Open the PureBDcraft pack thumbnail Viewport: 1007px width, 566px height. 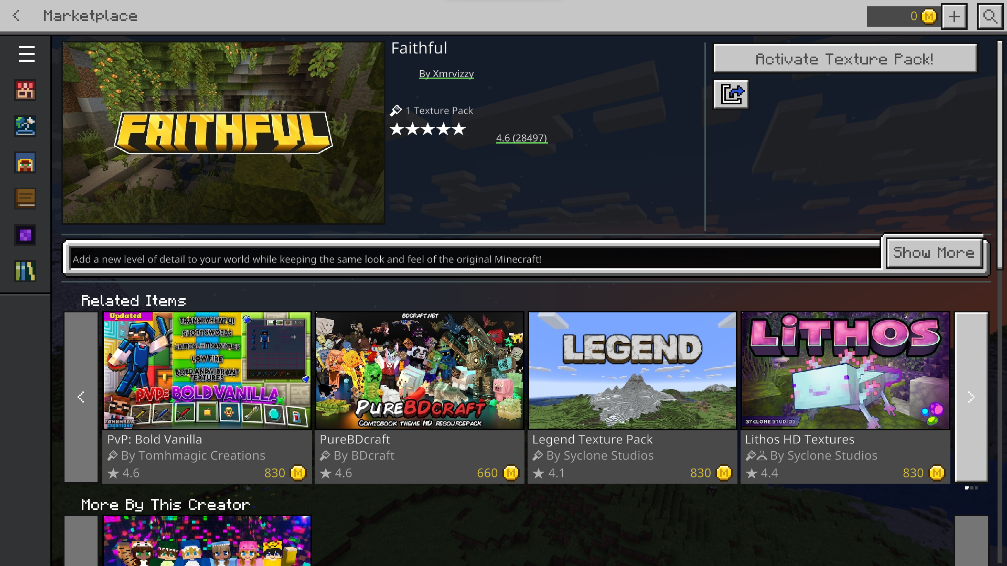click(x=419, y=371)
